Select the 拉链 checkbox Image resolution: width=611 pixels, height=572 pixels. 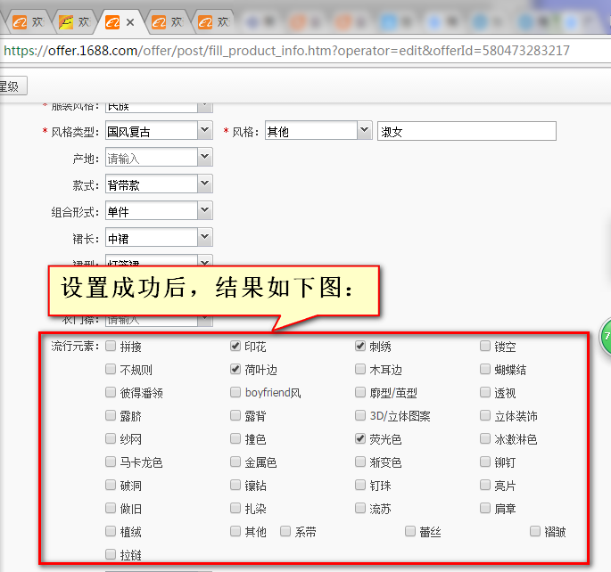(x=111, y=554)
